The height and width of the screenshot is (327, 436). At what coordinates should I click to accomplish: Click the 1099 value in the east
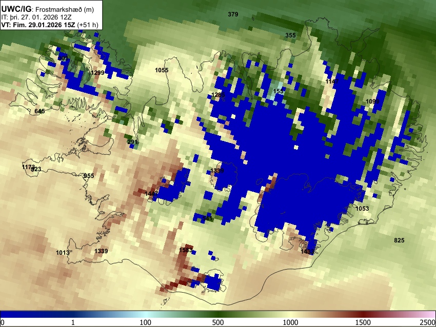click(x=372, y=101)
